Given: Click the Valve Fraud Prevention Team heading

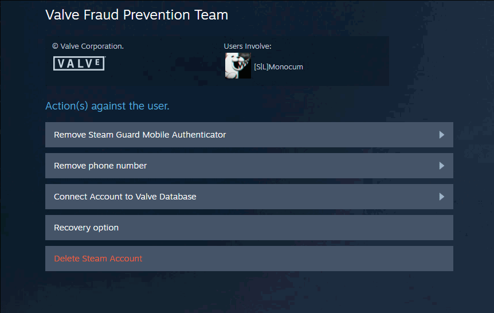Looking at the screenshot, I should pos(136,15).
